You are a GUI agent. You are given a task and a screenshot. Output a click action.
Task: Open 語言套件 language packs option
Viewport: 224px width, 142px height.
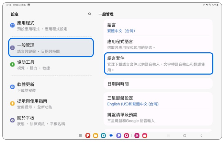click(158, 64)
